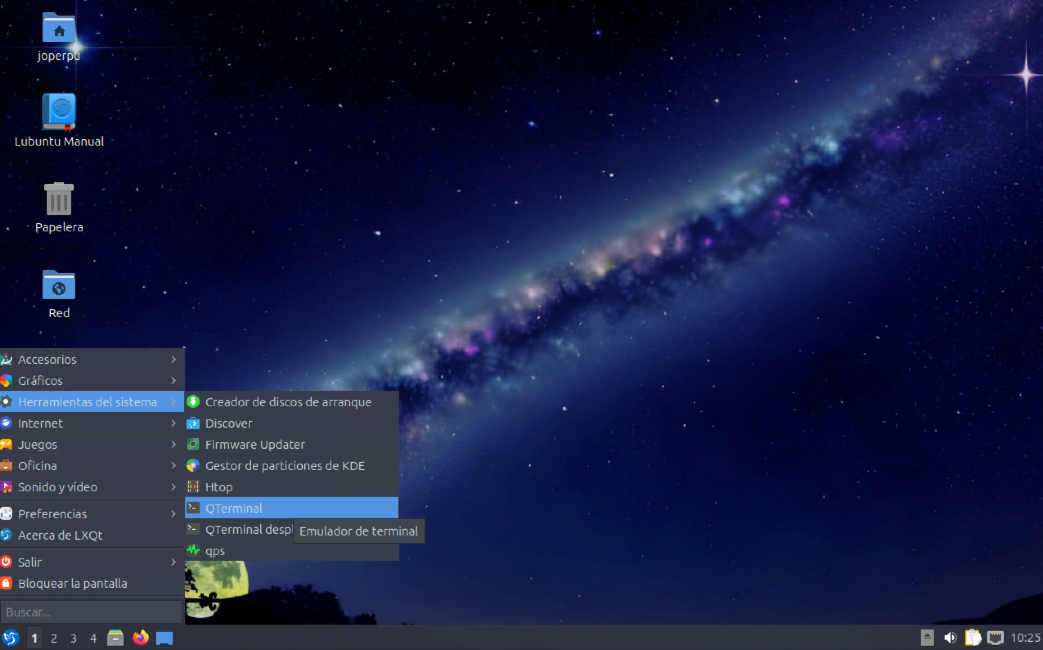Click the Discover shopping bag icon
Viewport: 1043px width, 650px height.
coord(193,423)
